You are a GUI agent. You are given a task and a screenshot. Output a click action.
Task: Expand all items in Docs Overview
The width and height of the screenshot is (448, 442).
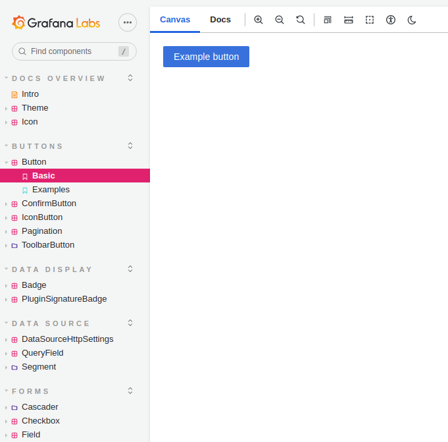[x=130, y=78]
